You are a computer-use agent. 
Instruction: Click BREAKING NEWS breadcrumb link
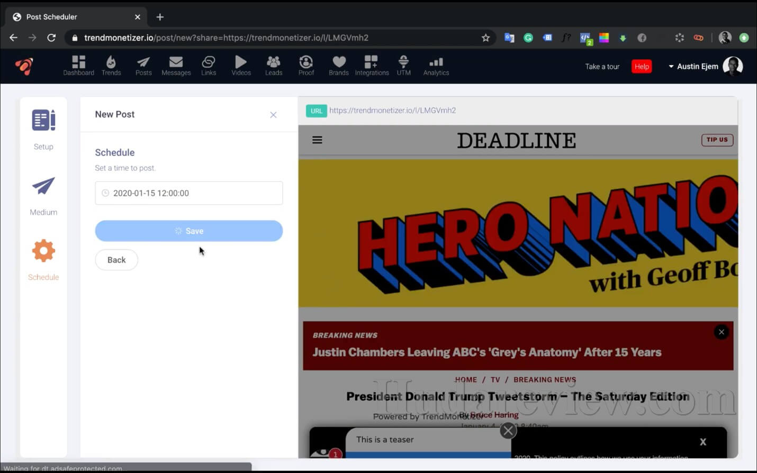545,380
